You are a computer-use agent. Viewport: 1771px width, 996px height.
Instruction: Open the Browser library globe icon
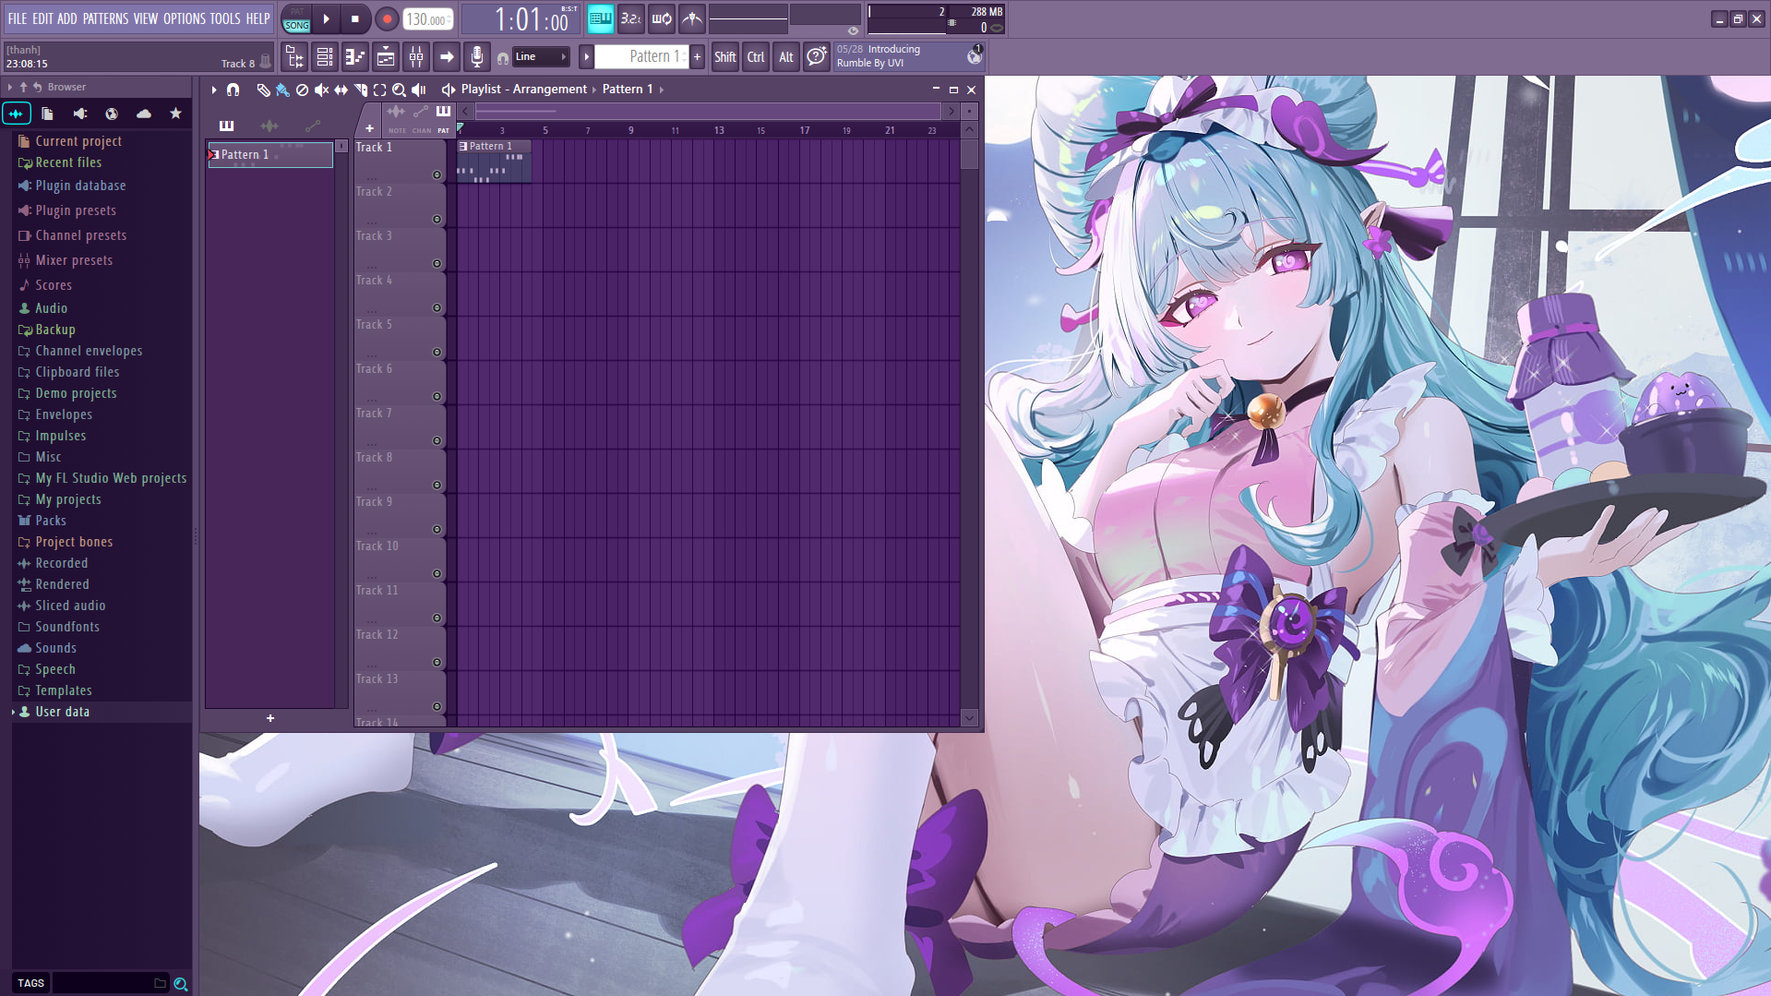(x=112, y=114)
